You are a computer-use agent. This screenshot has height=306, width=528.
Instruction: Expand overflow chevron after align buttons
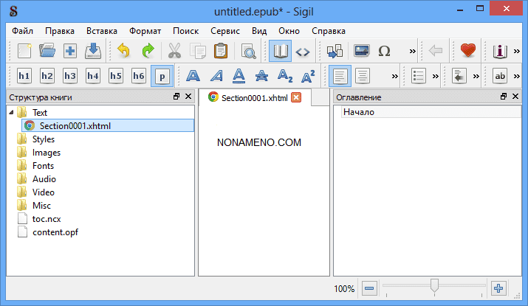[395, 76]
